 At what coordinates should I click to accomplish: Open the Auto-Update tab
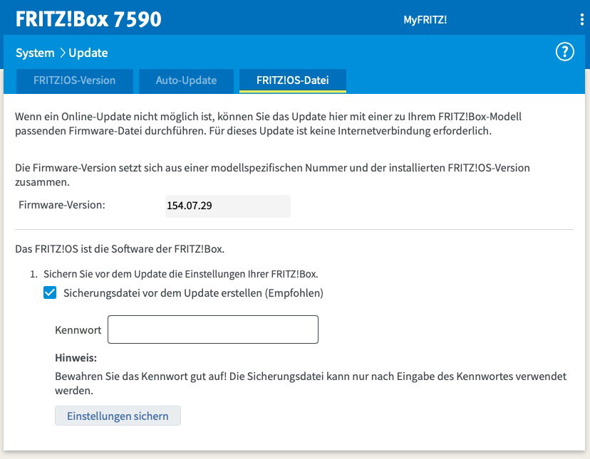point(186,80)
